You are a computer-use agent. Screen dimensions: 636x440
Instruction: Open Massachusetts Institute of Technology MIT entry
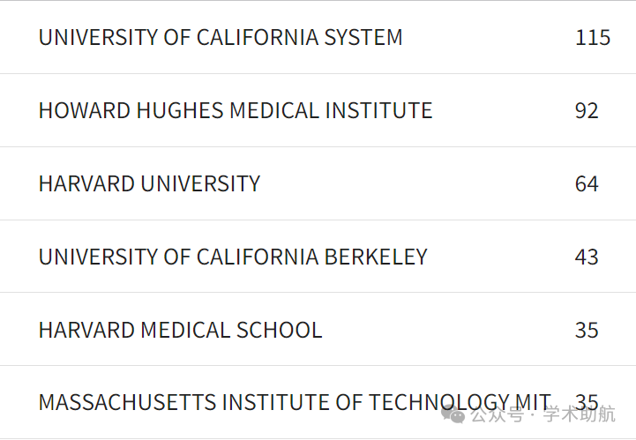pos(295,402)
